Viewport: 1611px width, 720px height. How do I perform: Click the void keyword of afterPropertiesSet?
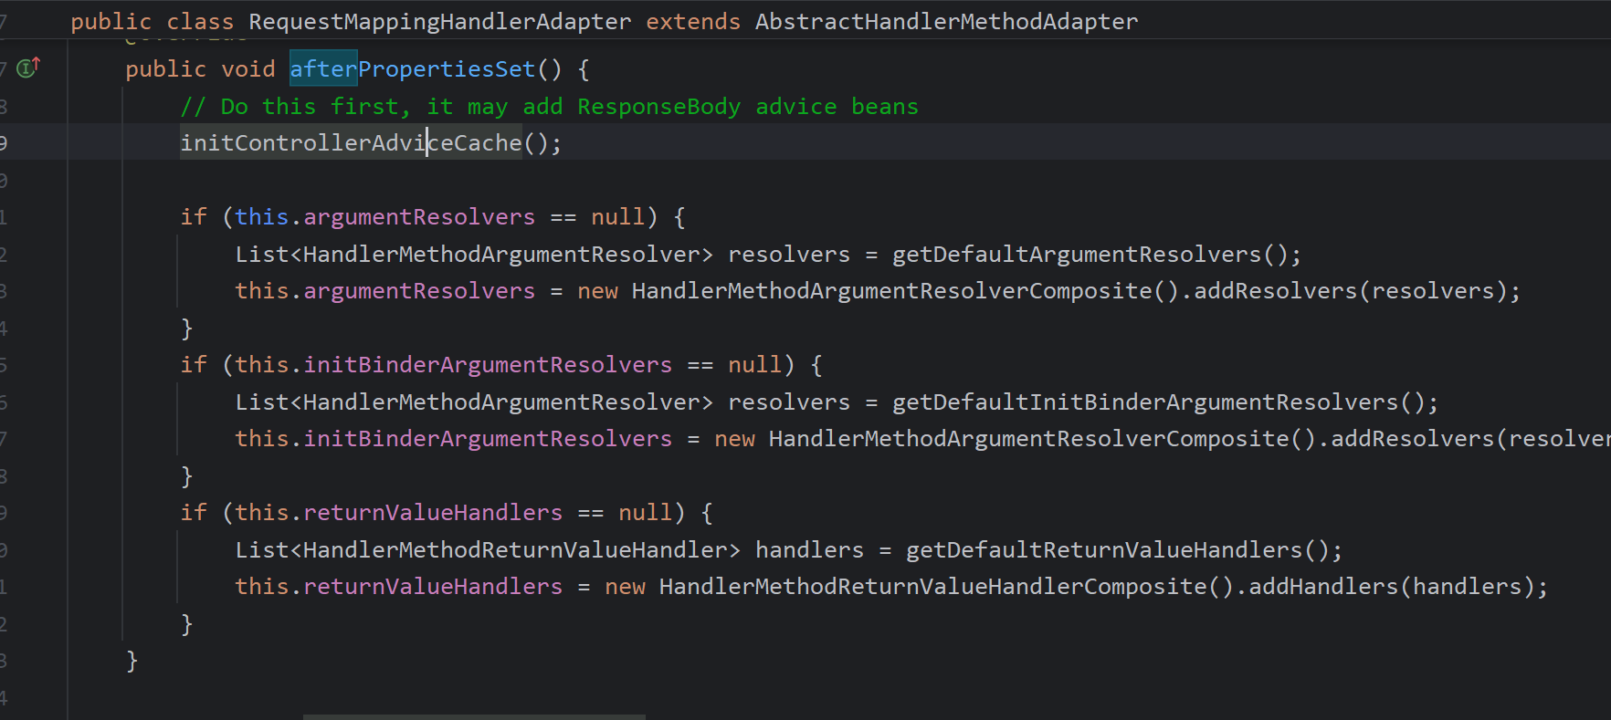coord(247,69)
